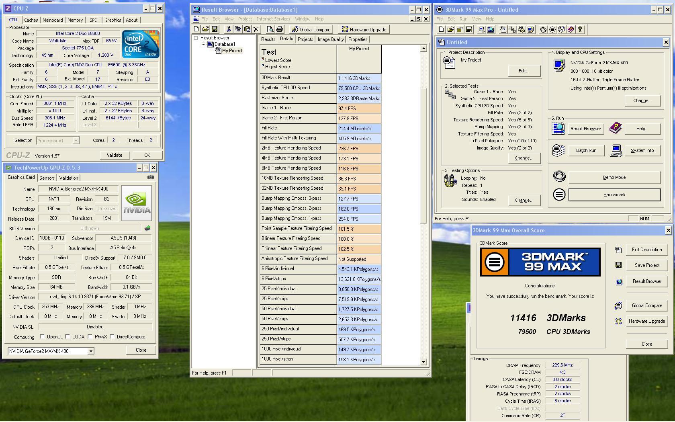Click the GPU-Z Driver Version field
Screen dimensions: 675x422
[95, 297]
